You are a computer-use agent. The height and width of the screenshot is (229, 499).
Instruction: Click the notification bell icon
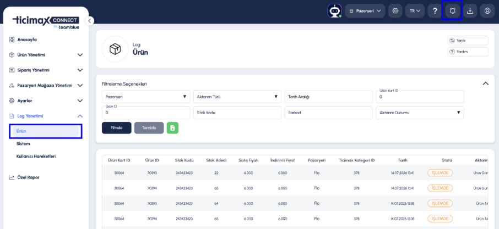pyautogui.click(x=452, y=11)
